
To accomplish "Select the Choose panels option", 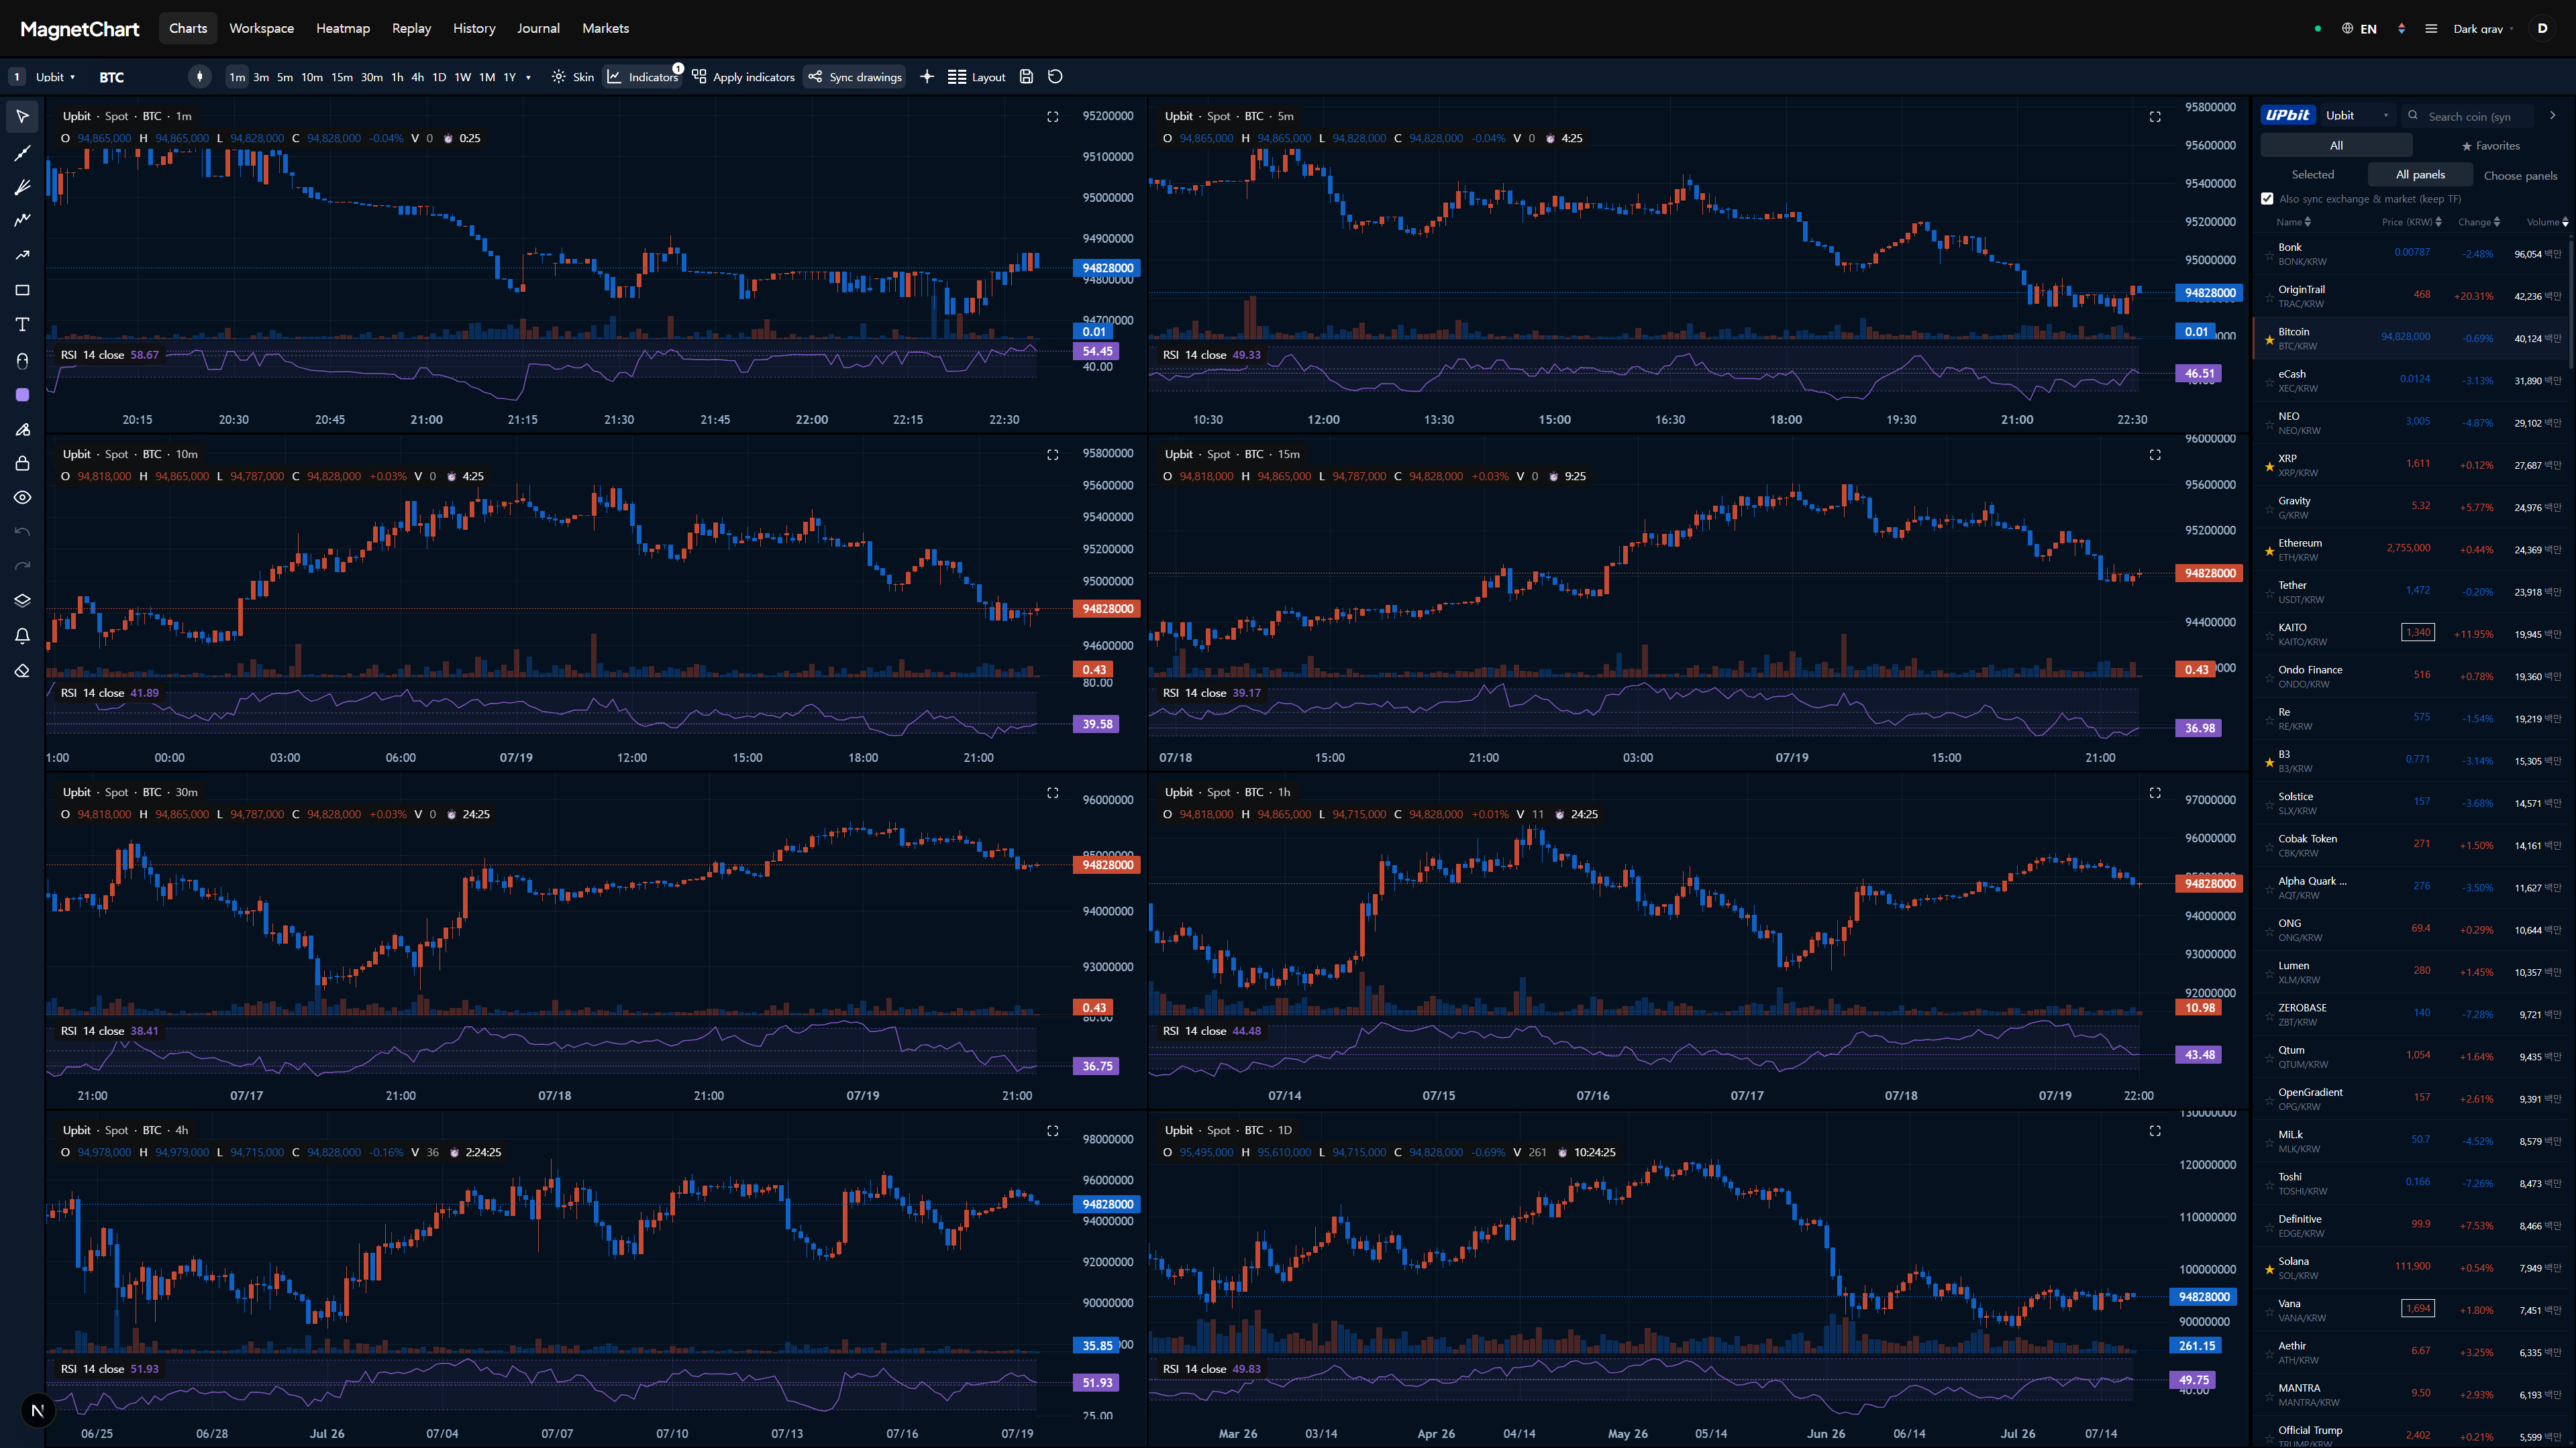I will [2520, 175].
